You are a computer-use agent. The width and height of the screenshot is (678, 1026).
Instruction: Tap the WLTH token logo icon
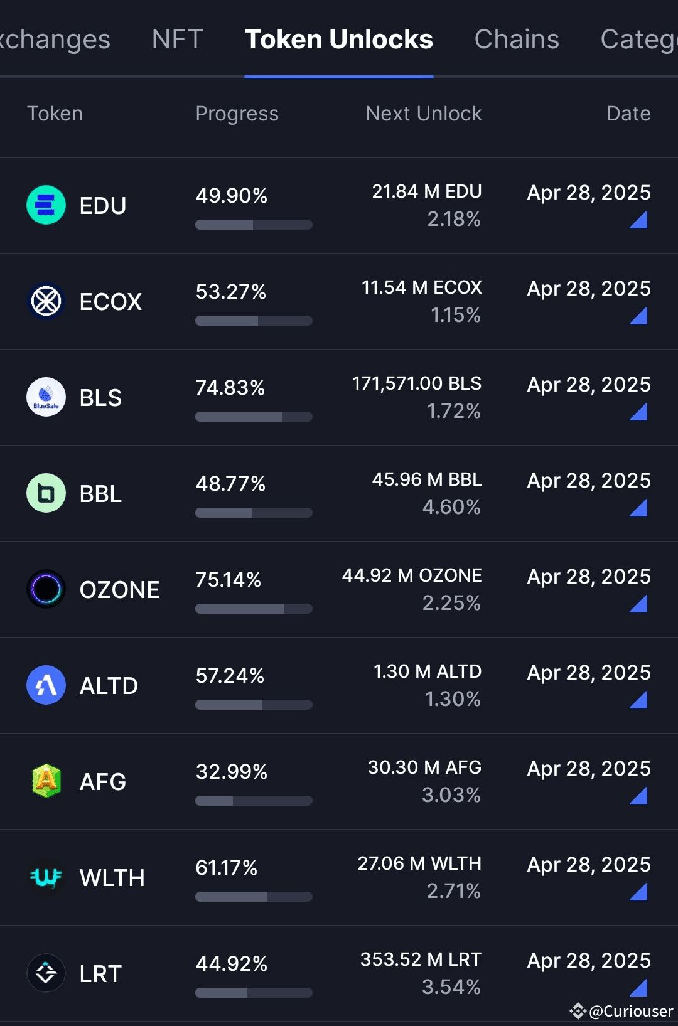[x=46, y=877]
